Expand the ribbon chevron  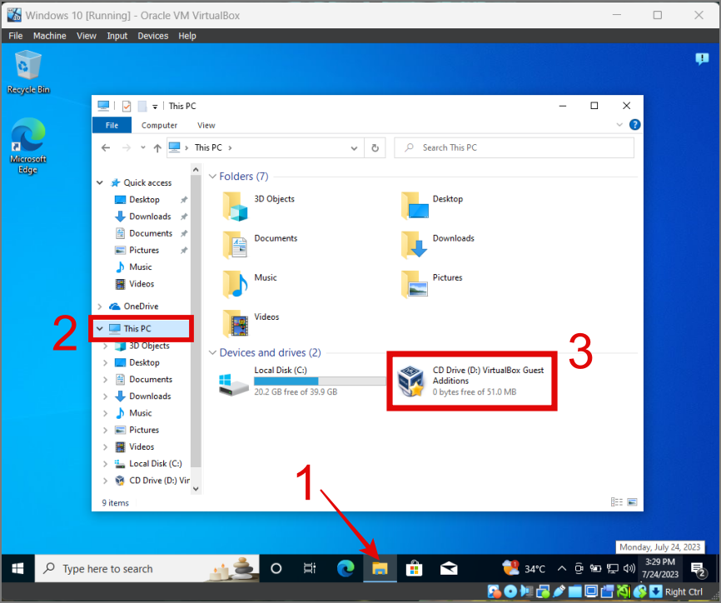tap(619, 125)
